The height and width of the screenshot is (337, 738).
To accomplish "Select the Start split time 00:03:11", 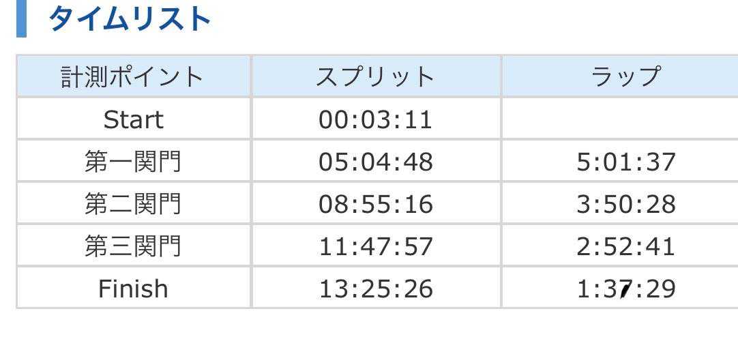I will (375, 120).
